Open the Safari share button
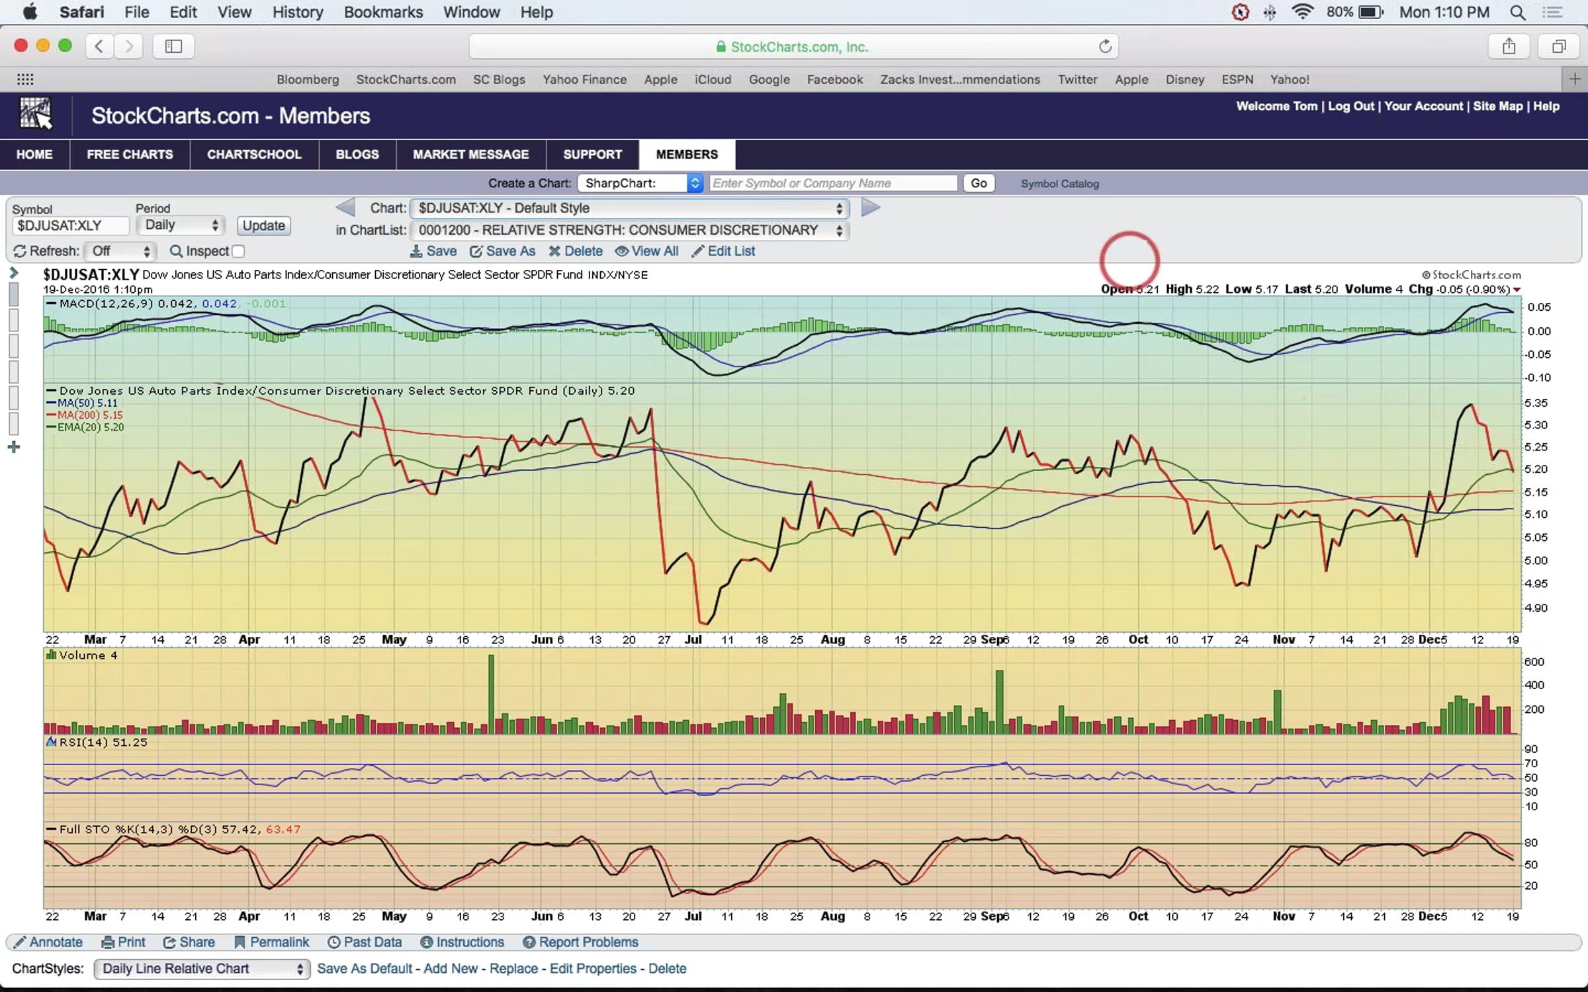 click(1509, 46)
